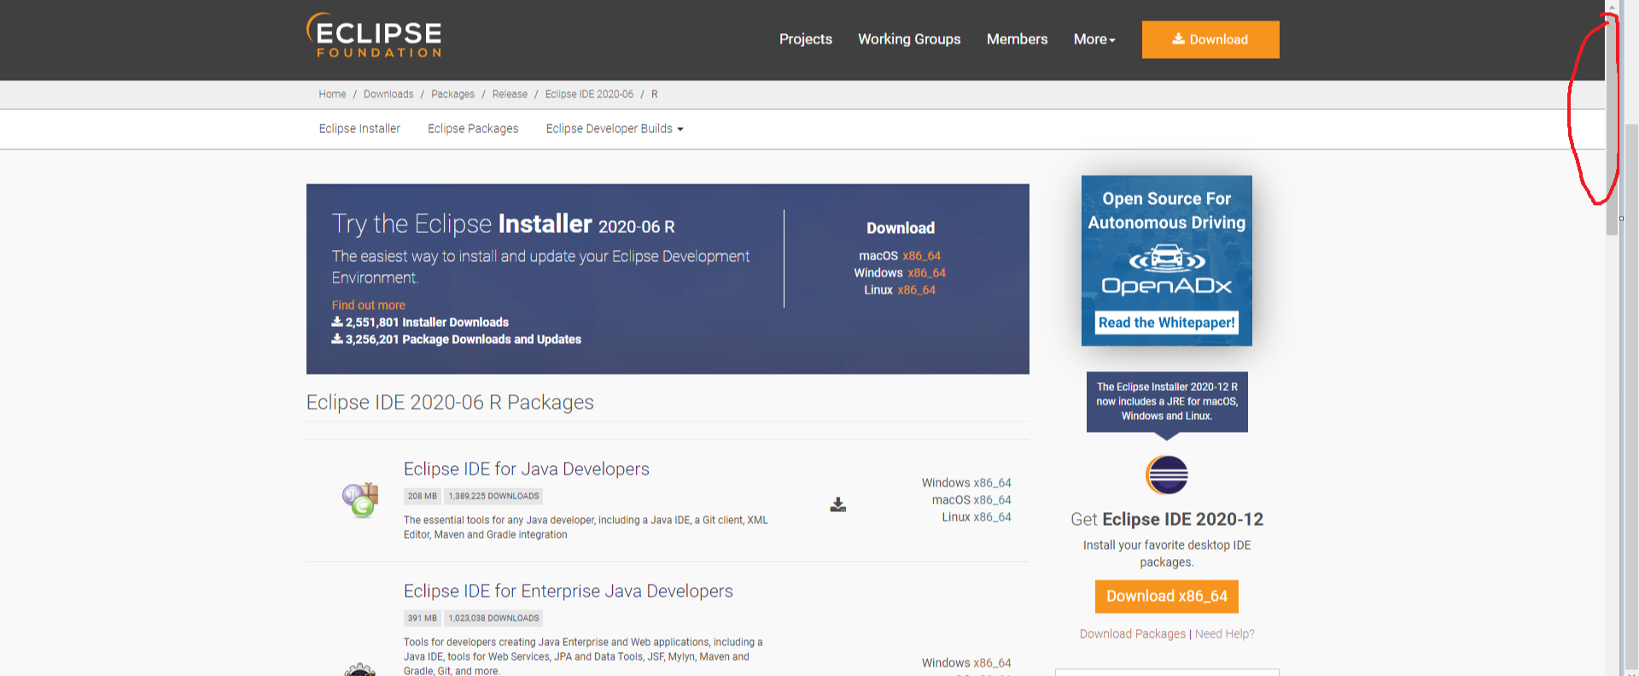Screen dimensions: 1639x676
Task: Download the installer for Linux x86_64
Action: click(x=916, y=290)
